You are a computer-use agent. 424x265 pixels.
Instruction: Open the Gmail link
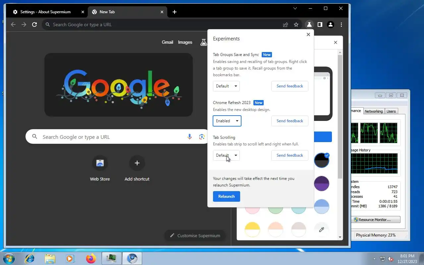click(x=167, y=42)
